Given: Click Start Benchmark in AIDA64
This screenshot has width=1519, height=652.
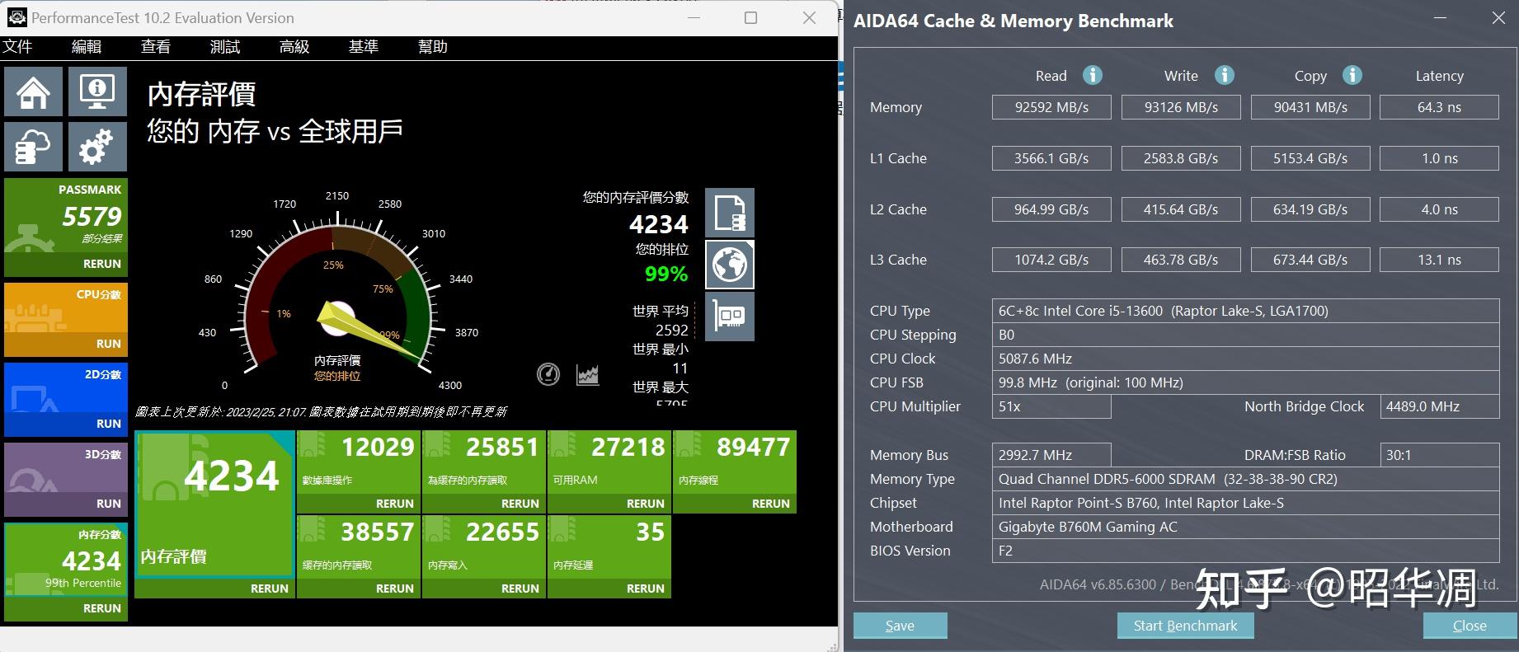Looking at the screenshot, I should pyautogui.click(x=1185, y=626).
